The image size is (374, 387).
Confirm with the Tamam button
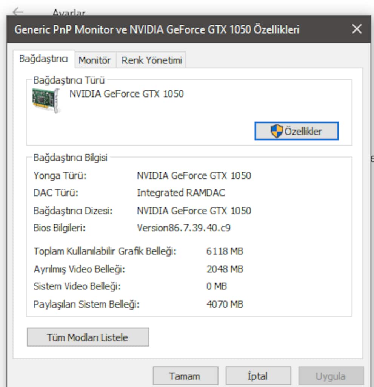tap(185, 376)
